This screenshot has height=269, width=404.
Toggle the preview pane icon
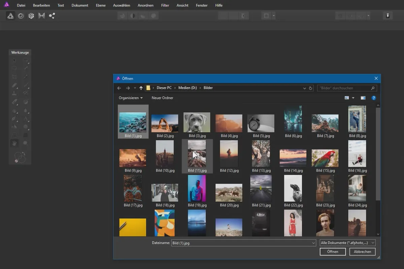point(363,98)
